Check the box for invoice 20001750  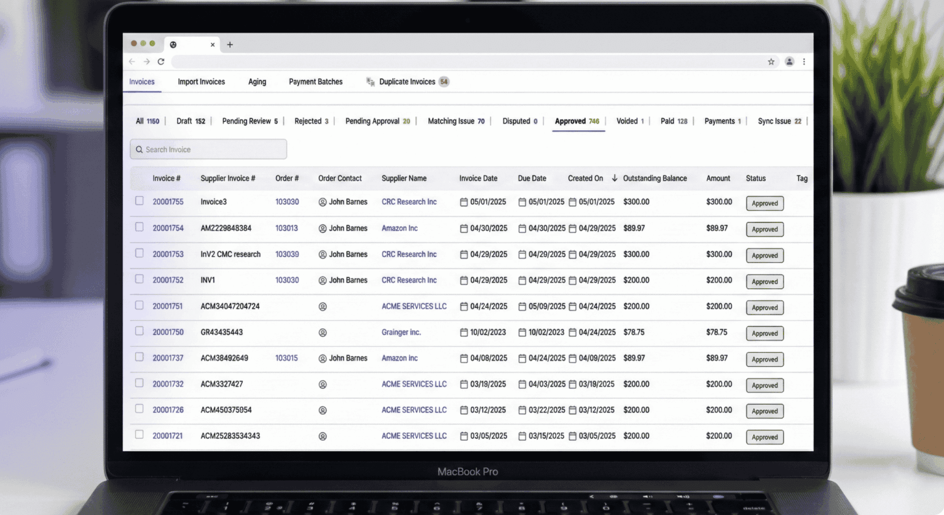[x=140, y=331]
